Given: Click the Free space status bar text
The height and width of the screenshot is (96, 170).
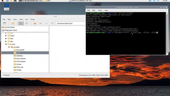Looking at the screenshot, I should pyautogui.click(x=93, y=75).
